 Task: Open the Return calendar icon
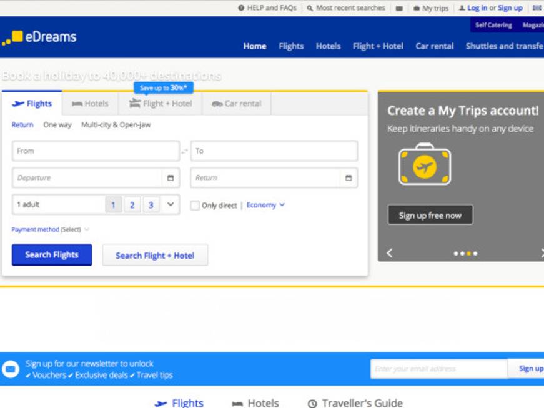(x=349, y=178)
